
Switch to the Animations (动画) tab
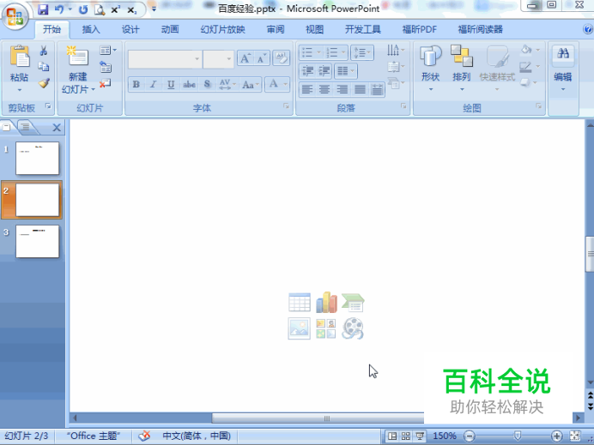coord(170,29)
